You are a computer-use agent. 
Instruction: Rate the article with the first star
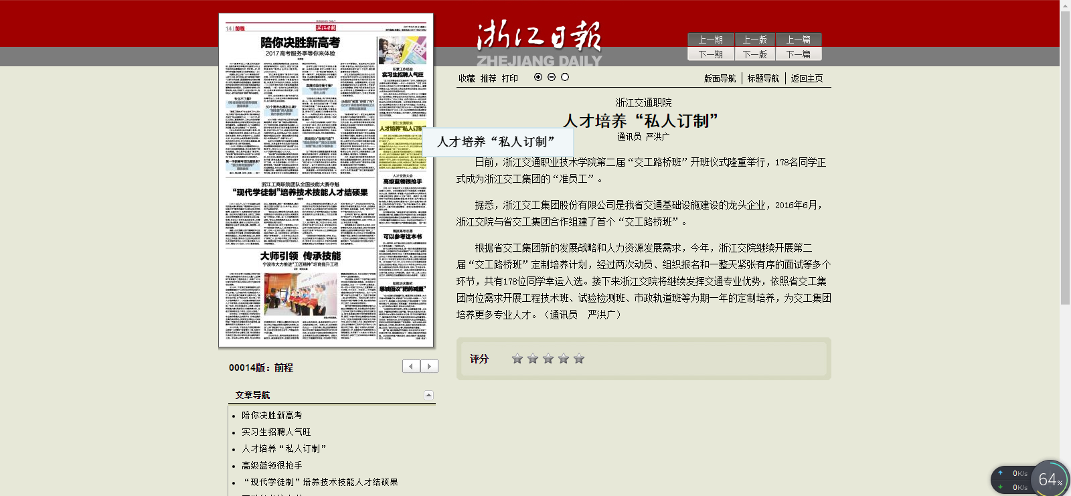coord(517,359)
